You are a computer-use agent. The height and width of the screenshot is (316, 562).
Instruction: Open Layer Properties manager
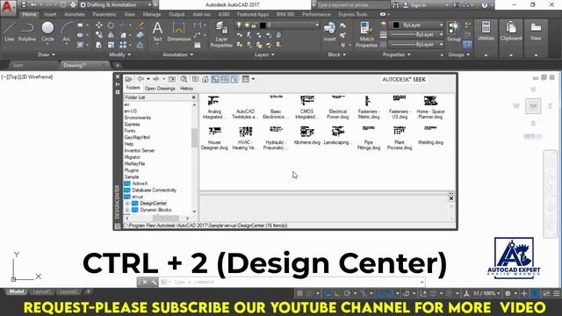tap(221, 34)
